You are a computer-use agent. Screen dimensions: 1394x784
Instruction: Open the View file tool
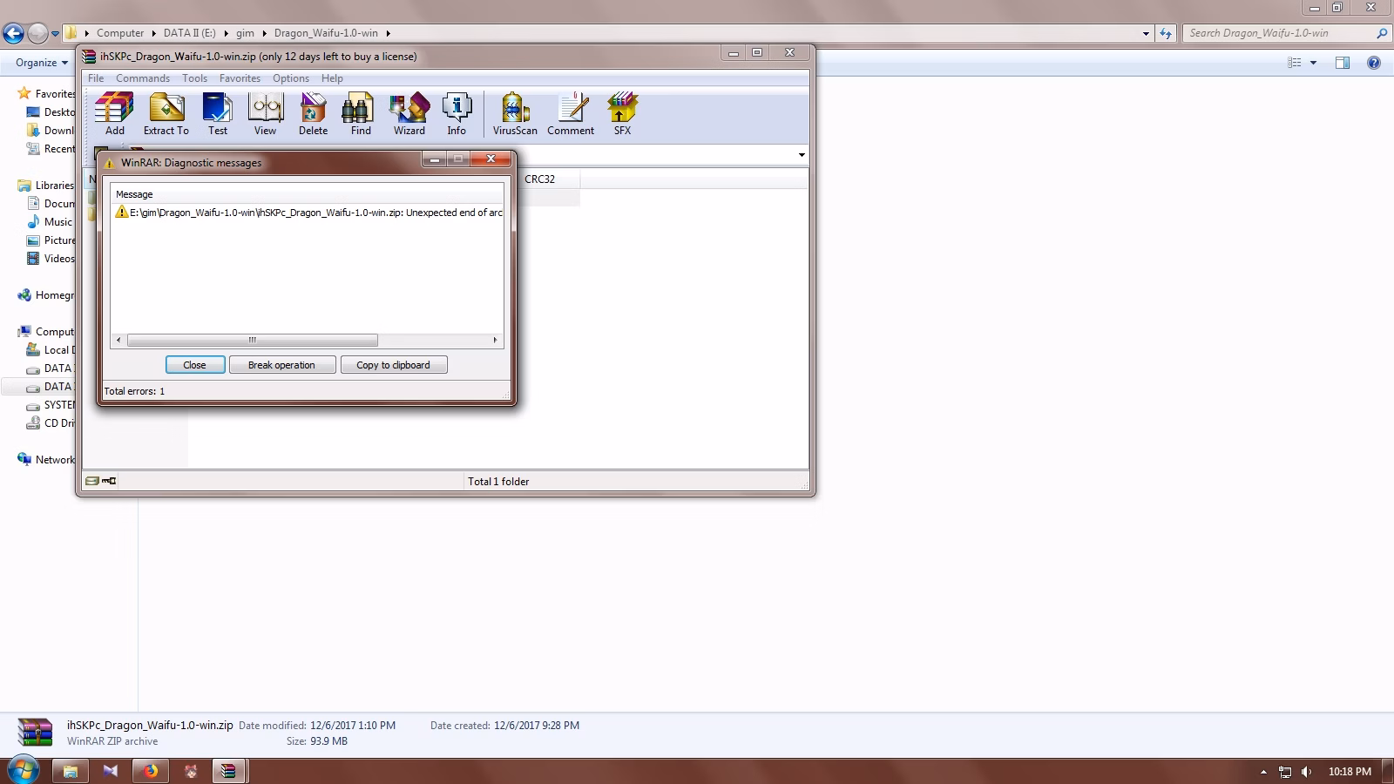pos(265,114)
